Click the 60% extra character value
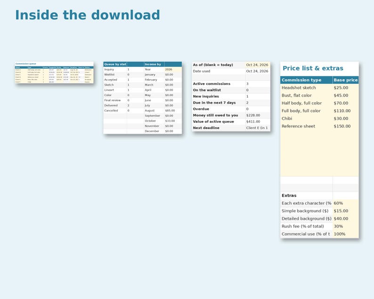The image size is (374, 299). click(338, 203)
